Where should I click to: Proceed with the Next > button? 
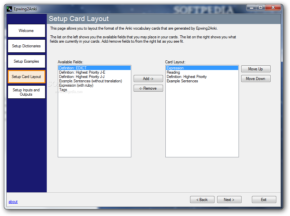point(229,200)
